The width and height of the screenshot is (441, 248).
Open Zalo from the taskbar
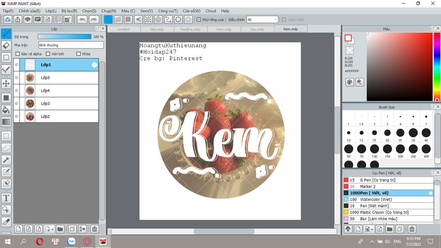tap(71, 241)
